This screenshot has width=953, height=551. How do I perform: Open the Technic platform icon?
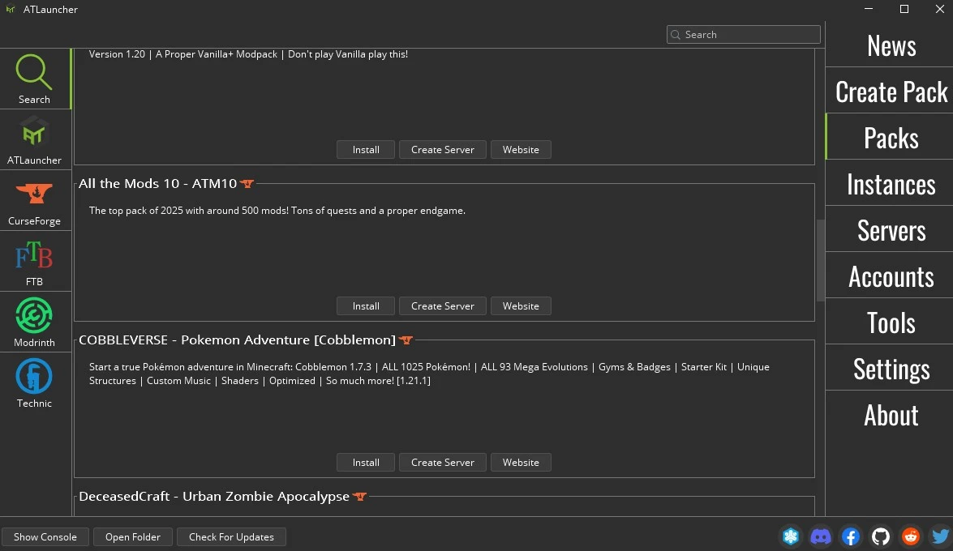(x=34, y=376)
